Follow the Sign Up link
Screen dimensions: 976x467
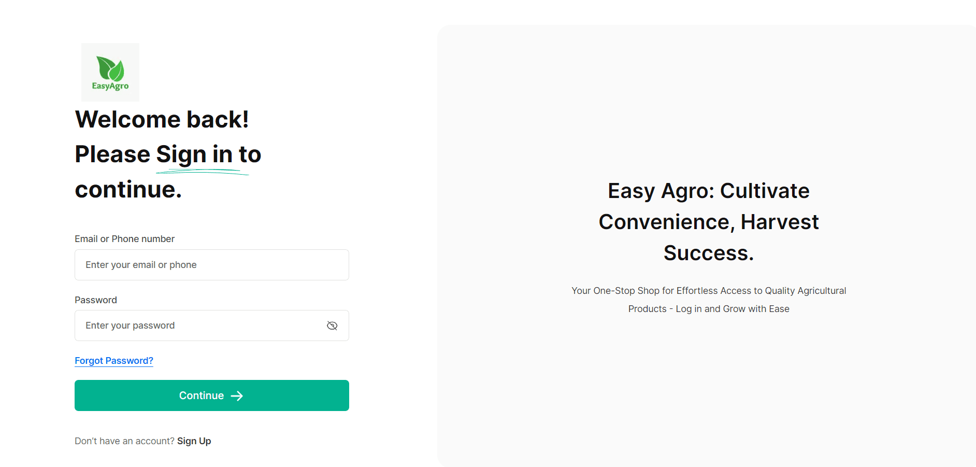(194, 441)
